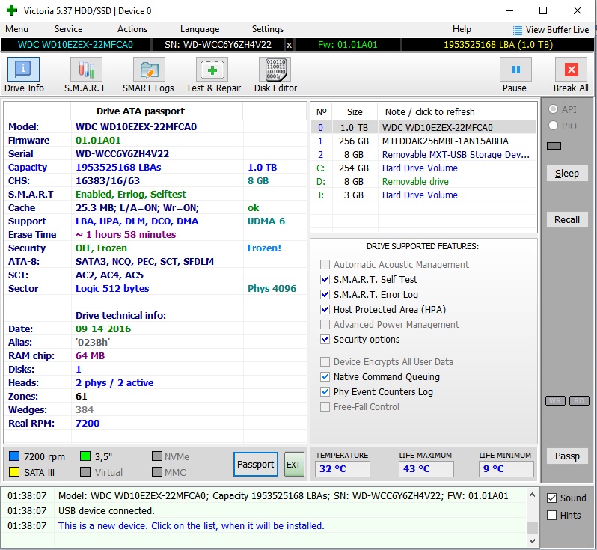Click the TEMPERATURE 32 °C field
Viewport: 597px width, 550px height.
[x=343, y=469]
